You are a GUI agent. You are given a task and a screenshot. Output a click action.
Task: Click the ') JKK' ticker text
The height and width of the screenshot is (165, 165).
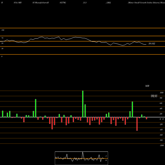[x=108, y=3]
